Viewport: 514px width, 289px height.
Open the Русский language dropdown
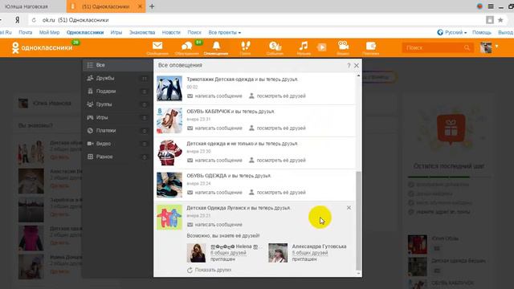[452, 32]
